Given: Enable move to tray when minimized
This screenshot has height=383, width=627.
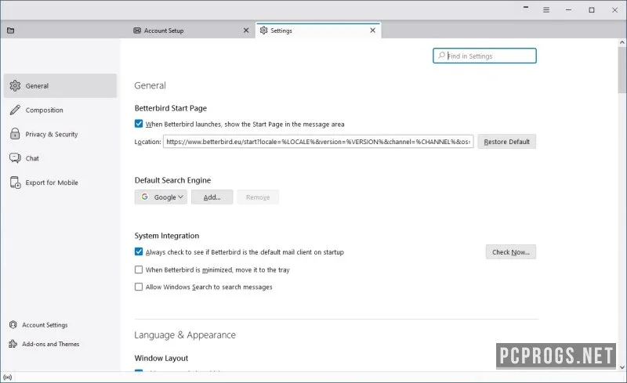Looking at the screenshot, I should [139, 270].
